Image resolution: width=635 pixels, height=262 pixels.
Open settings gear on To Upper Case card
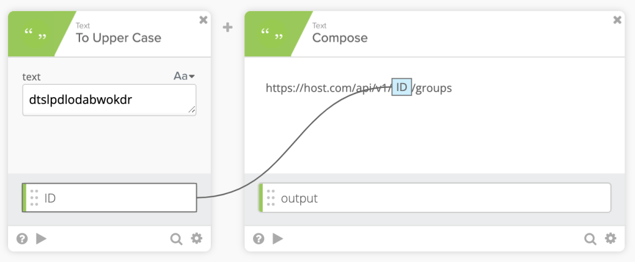(197, 238)
